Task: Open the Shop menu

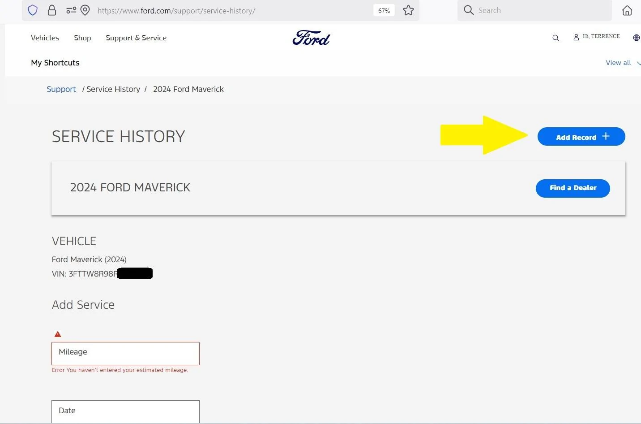Action: click(x=82, y=38)
